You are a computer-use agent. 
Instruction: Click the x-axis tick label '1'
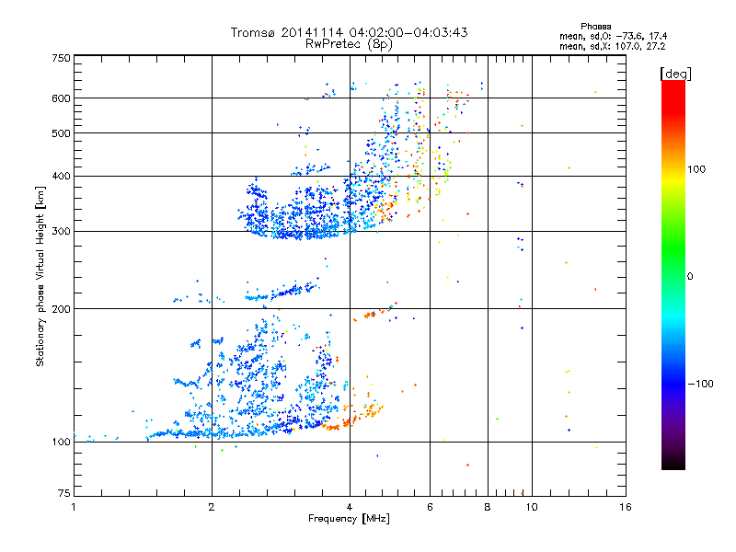pyautogui.click(x=74, y=507)
